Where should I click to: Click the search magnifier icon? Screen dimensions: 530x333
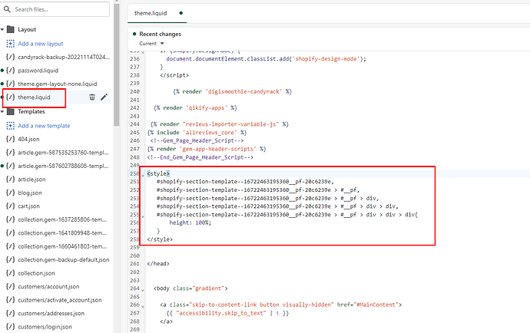[x=7, y=9]
